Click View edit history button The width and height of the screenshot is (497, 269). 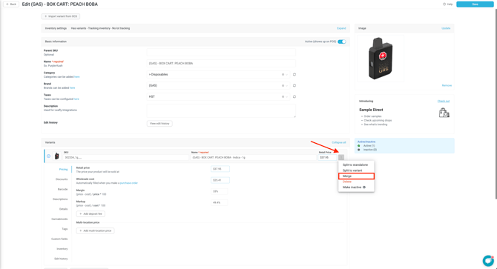click(159, 124)
